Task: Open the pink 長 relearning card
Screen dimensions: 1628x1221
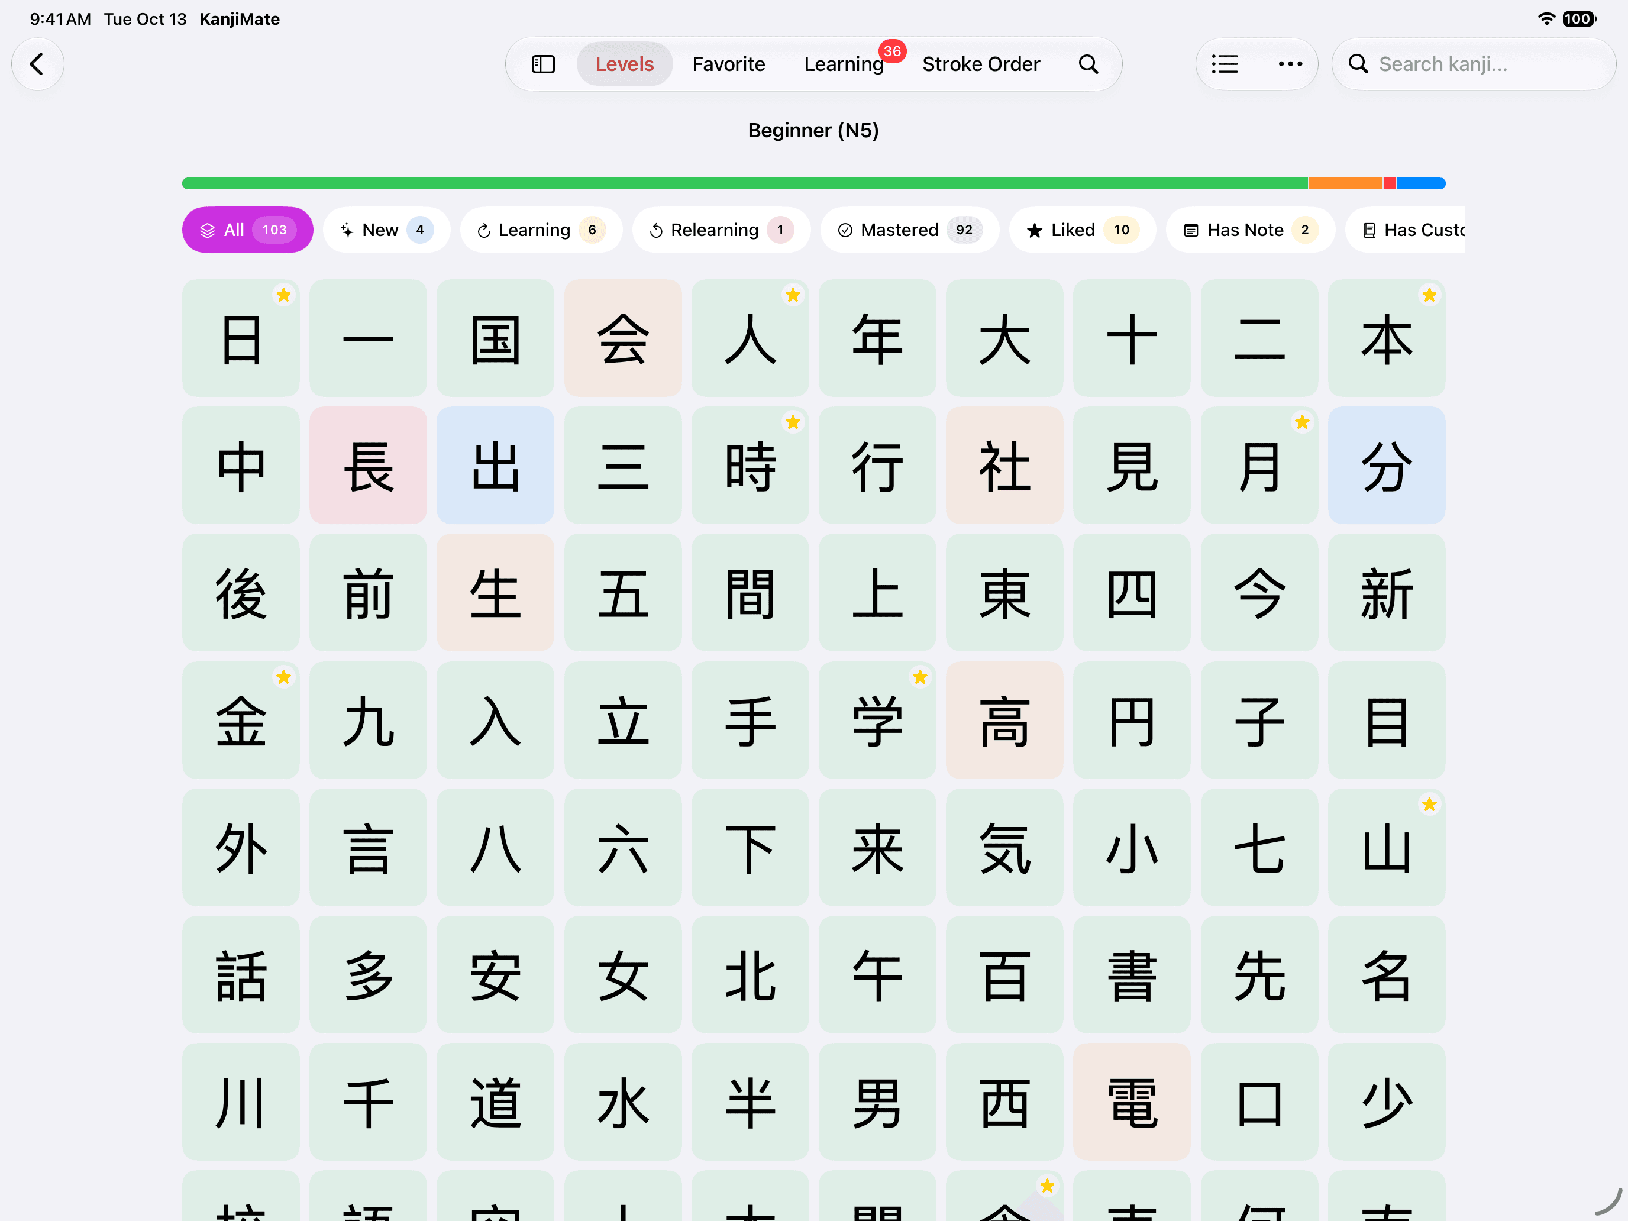Action: coord(368,465)
